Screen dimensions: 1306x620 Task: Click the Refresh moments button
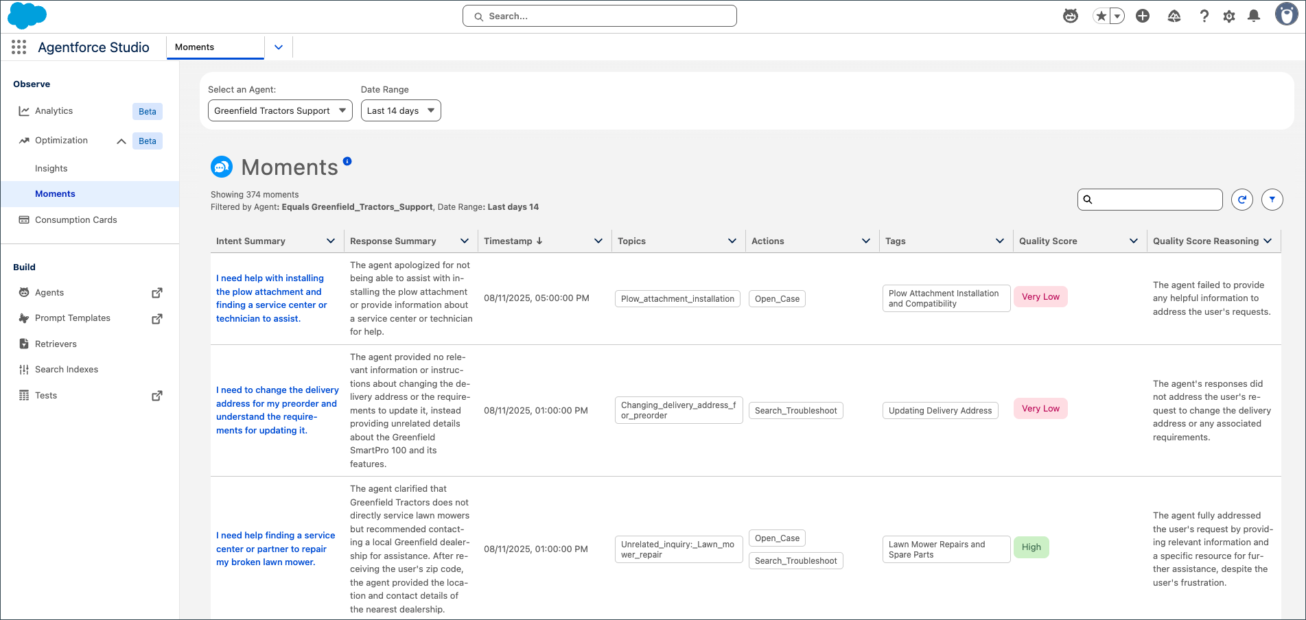tap(1242, 200)
